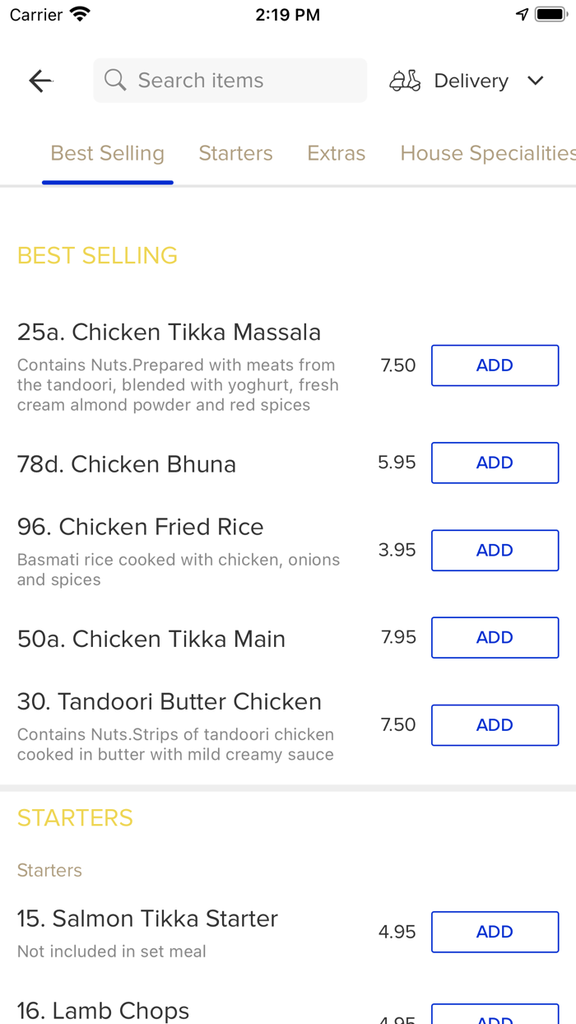Tap ADD beside Tandoori Butter Chicken
Image resolution: width=576 pixels, height=1024 pixels.
click(x=495, y=724)
